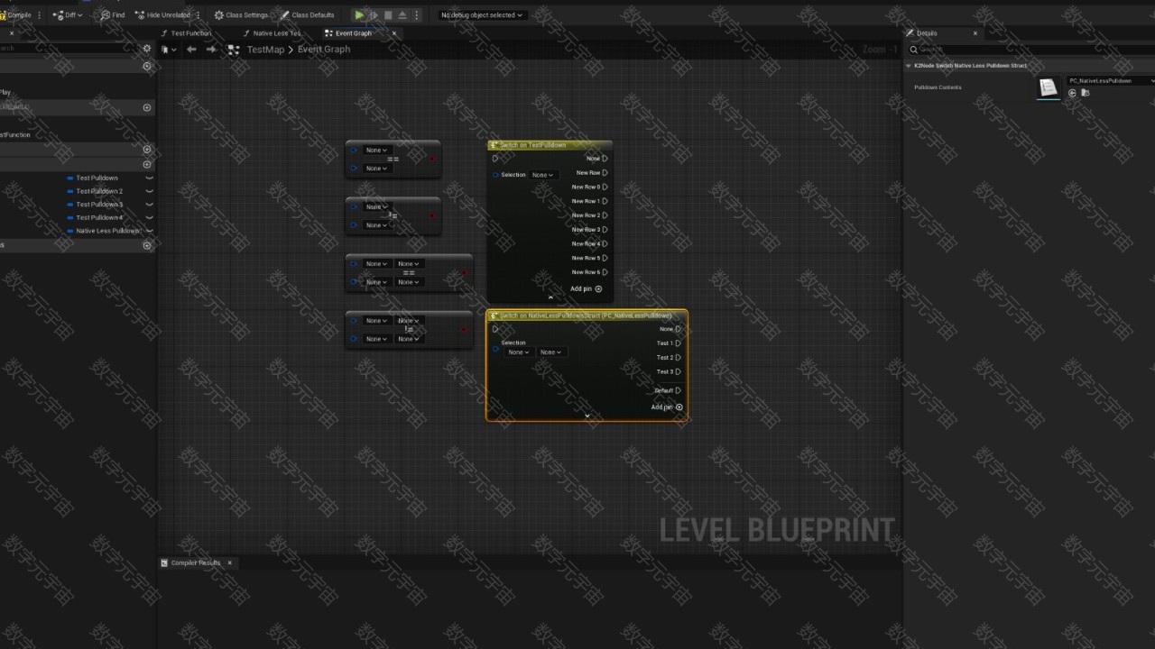Image resolution: width=1155 pixels, height=649 pixels.
Task: Start Play in editor with the green play icon
Action: click(359, 14)
